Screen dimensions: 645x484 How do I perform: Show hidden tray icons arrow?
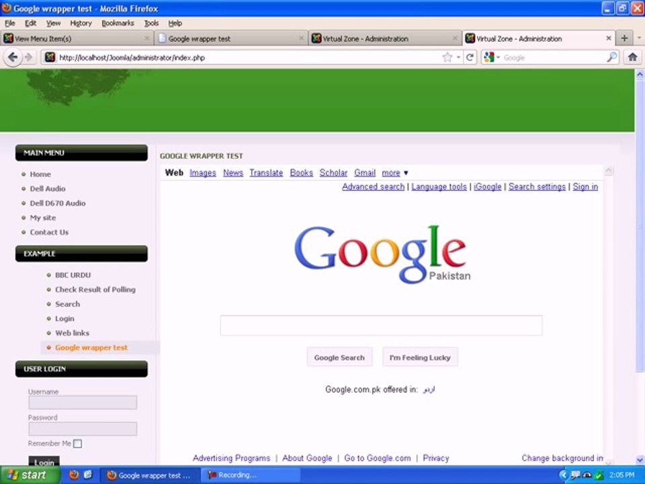[x=563, y=475]
